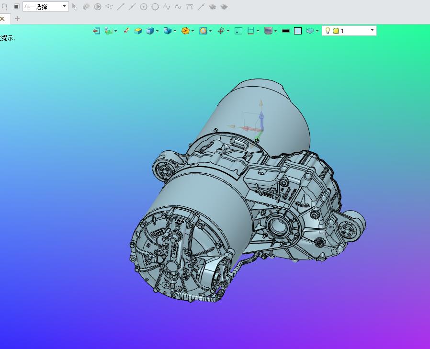Click the pencil-shaped icon in view toolbar
430x349 pixels.
pyautogui.click(x=126, y=31)
